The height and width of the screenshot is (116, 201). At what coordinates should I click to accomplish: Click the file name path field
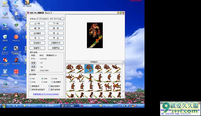click(48, 19)
